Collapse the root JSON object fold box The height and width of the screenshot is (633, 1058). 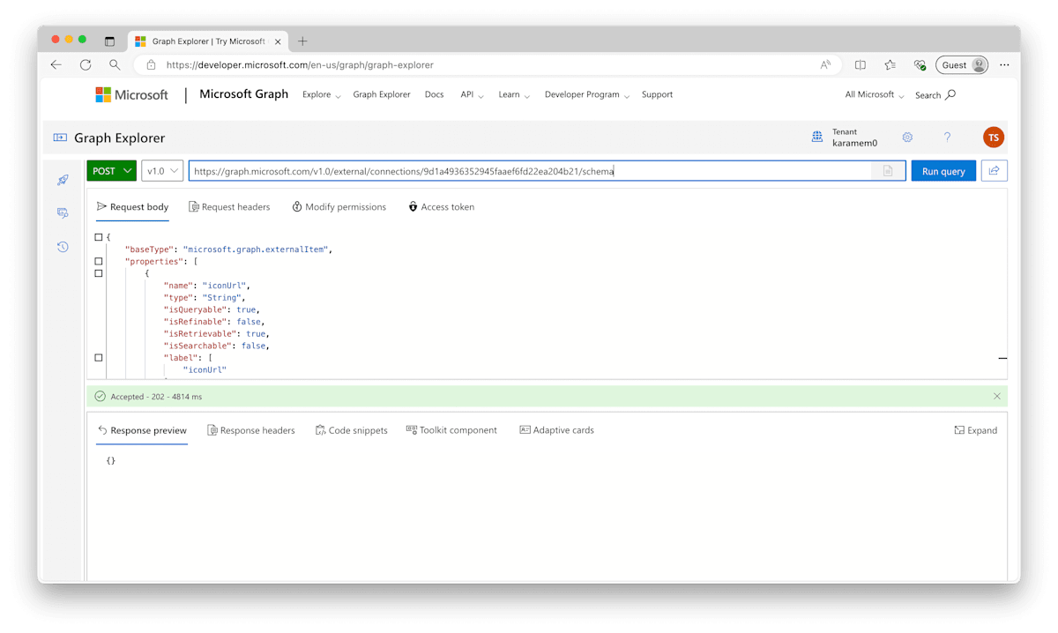click(99, 237)
